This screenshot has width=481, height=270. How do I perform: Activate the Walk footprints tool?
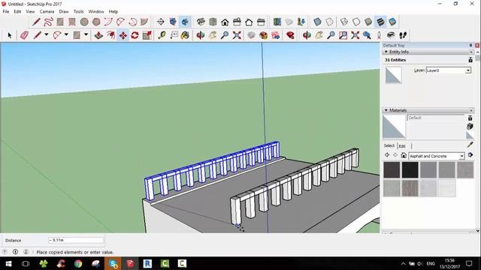pyautogui.click(x=403, y=35)
